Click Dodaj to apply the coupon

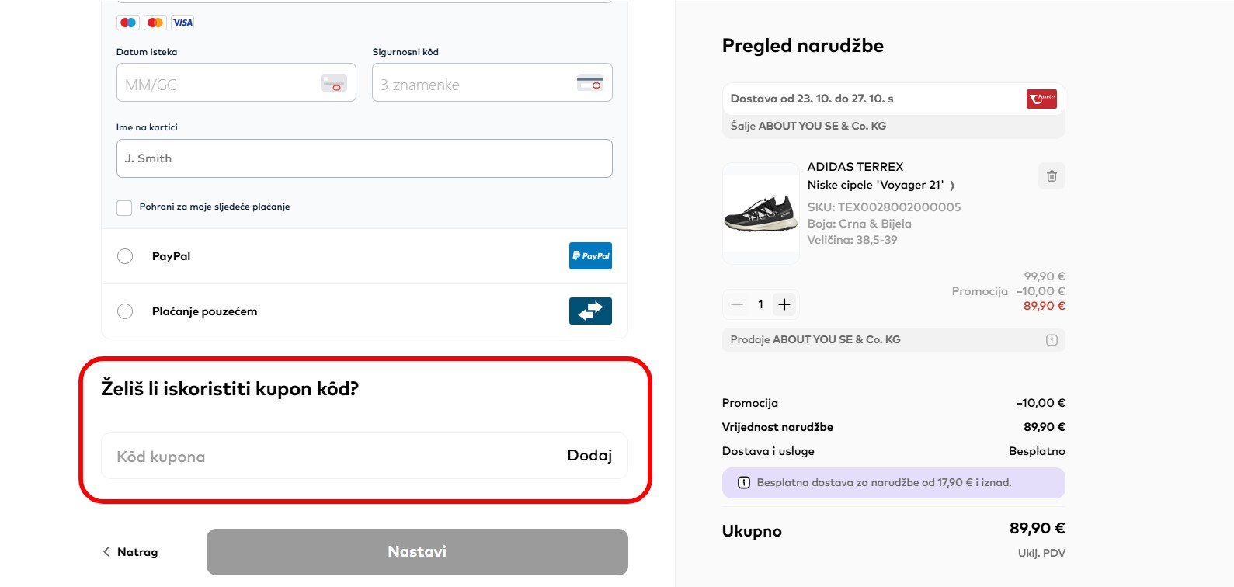pyautogui.click(x=589, y=456)
